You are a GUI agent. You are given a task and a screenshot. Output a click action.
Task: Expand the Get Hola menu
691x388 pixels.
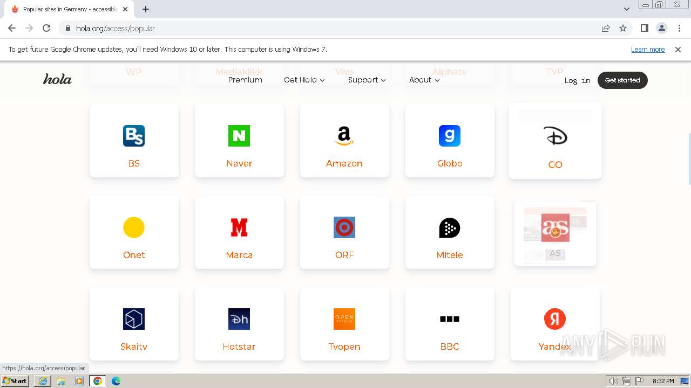304,80
